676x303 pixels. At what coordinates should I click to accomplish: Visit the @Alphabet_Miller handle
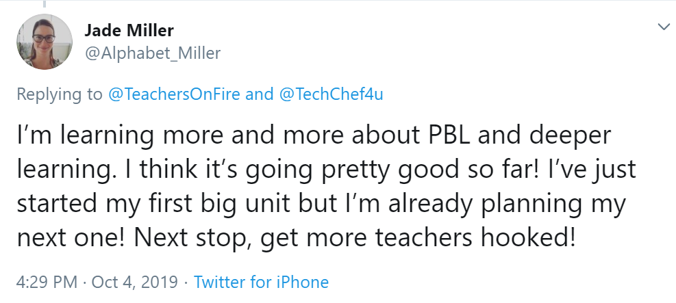click(x=152, y=53)
